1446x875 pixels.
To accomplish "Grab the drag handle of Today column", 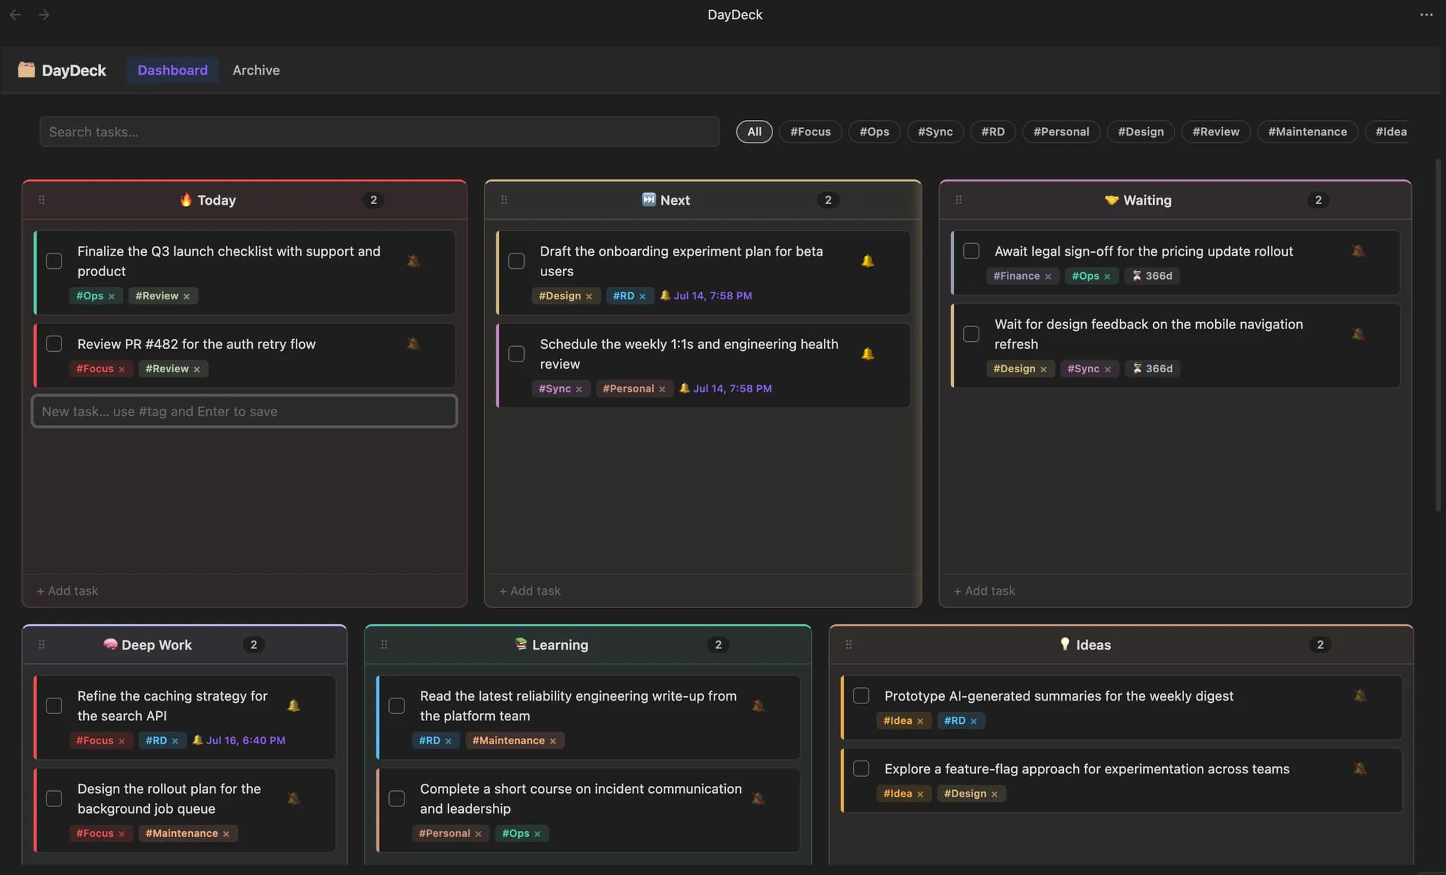I will pyautogui.click(x=42, y=200).
